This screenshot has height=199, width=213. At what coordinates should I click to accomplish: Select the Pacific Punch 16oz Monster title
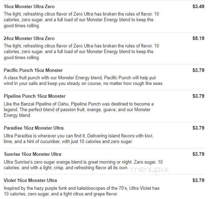tap(33, 70)
